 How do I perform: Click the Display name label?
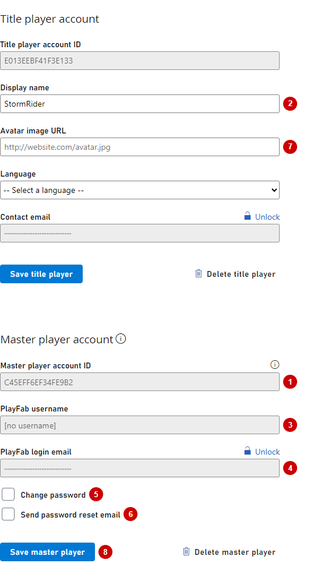pos(25,87)
